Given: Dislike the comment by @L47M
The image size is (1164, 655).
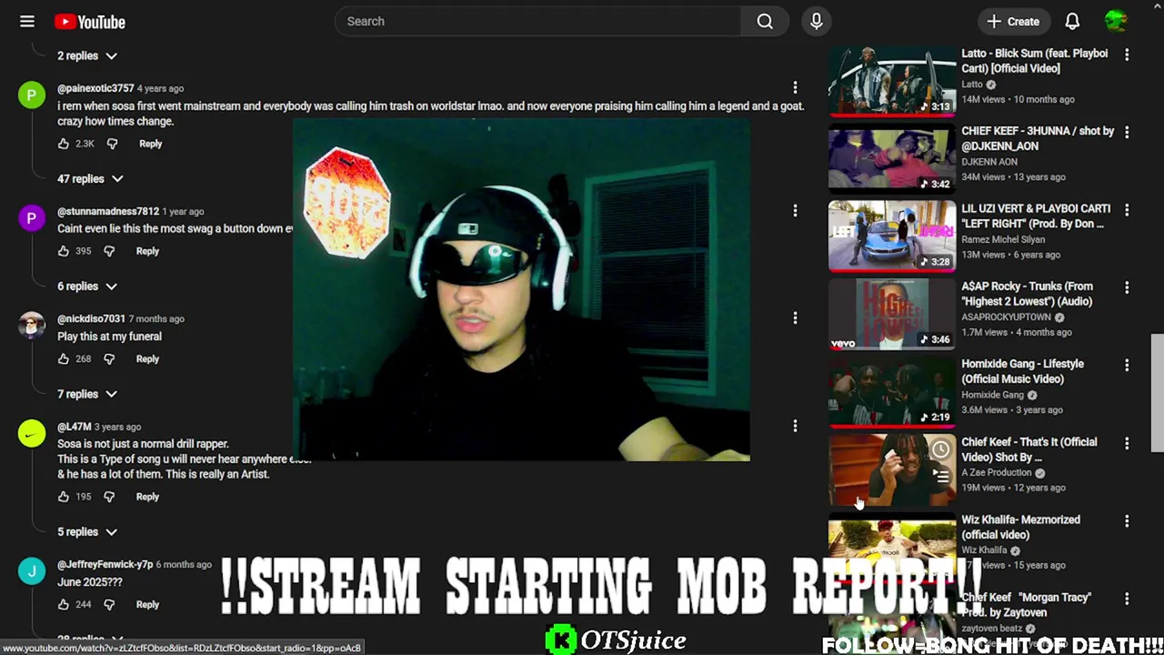Looking at the screenshot, I should pyautogui.click(x=109, y=497).
